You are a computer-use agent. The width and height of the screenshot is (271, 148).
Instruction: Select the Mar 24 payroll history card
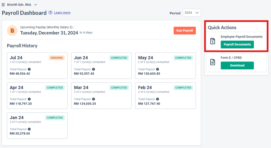coord(101,96)
